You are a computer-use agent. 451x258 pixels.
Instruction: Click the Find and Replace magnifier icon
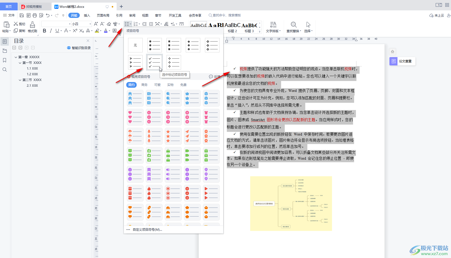(x=294, y=25)
